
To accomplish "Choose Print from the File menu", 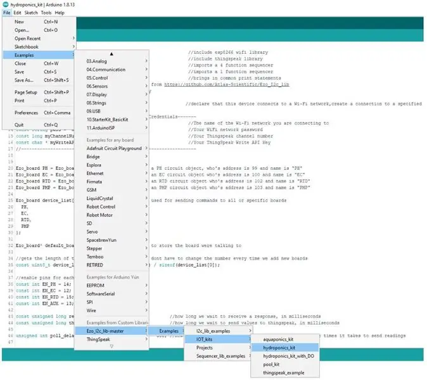I will pos(39,101).
